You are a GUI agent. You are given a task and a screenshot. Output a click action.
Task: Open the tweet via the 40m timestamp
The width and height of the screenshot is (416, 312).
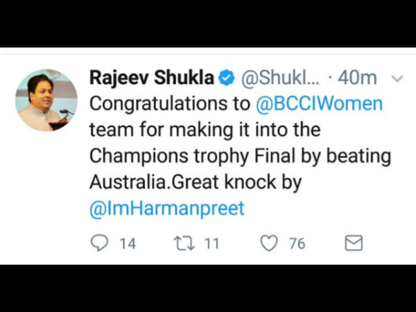pyautogui.click(x=357, y=78)
